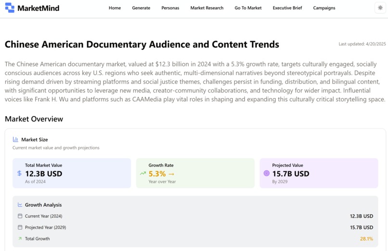The height and width of the screenshot is (251, 388).
Task: Navigate to Go To Market
Action: 248,8
